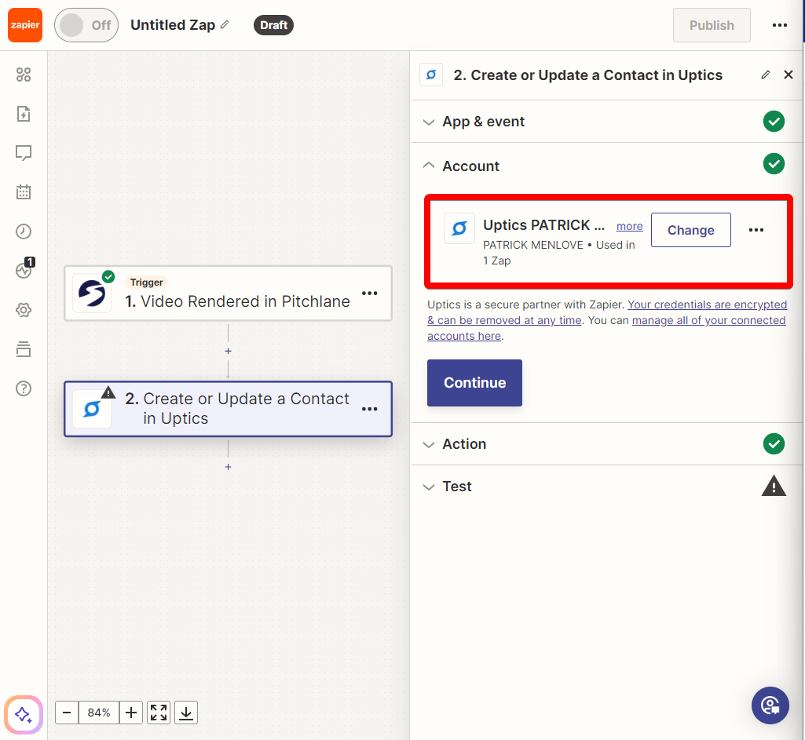Open the credentials are encrypted link
The width and height of the screenshot is (805, 740).
pos(607,312)
